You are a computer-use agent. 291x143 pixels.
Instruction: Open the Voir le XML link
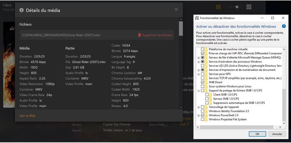28,116
